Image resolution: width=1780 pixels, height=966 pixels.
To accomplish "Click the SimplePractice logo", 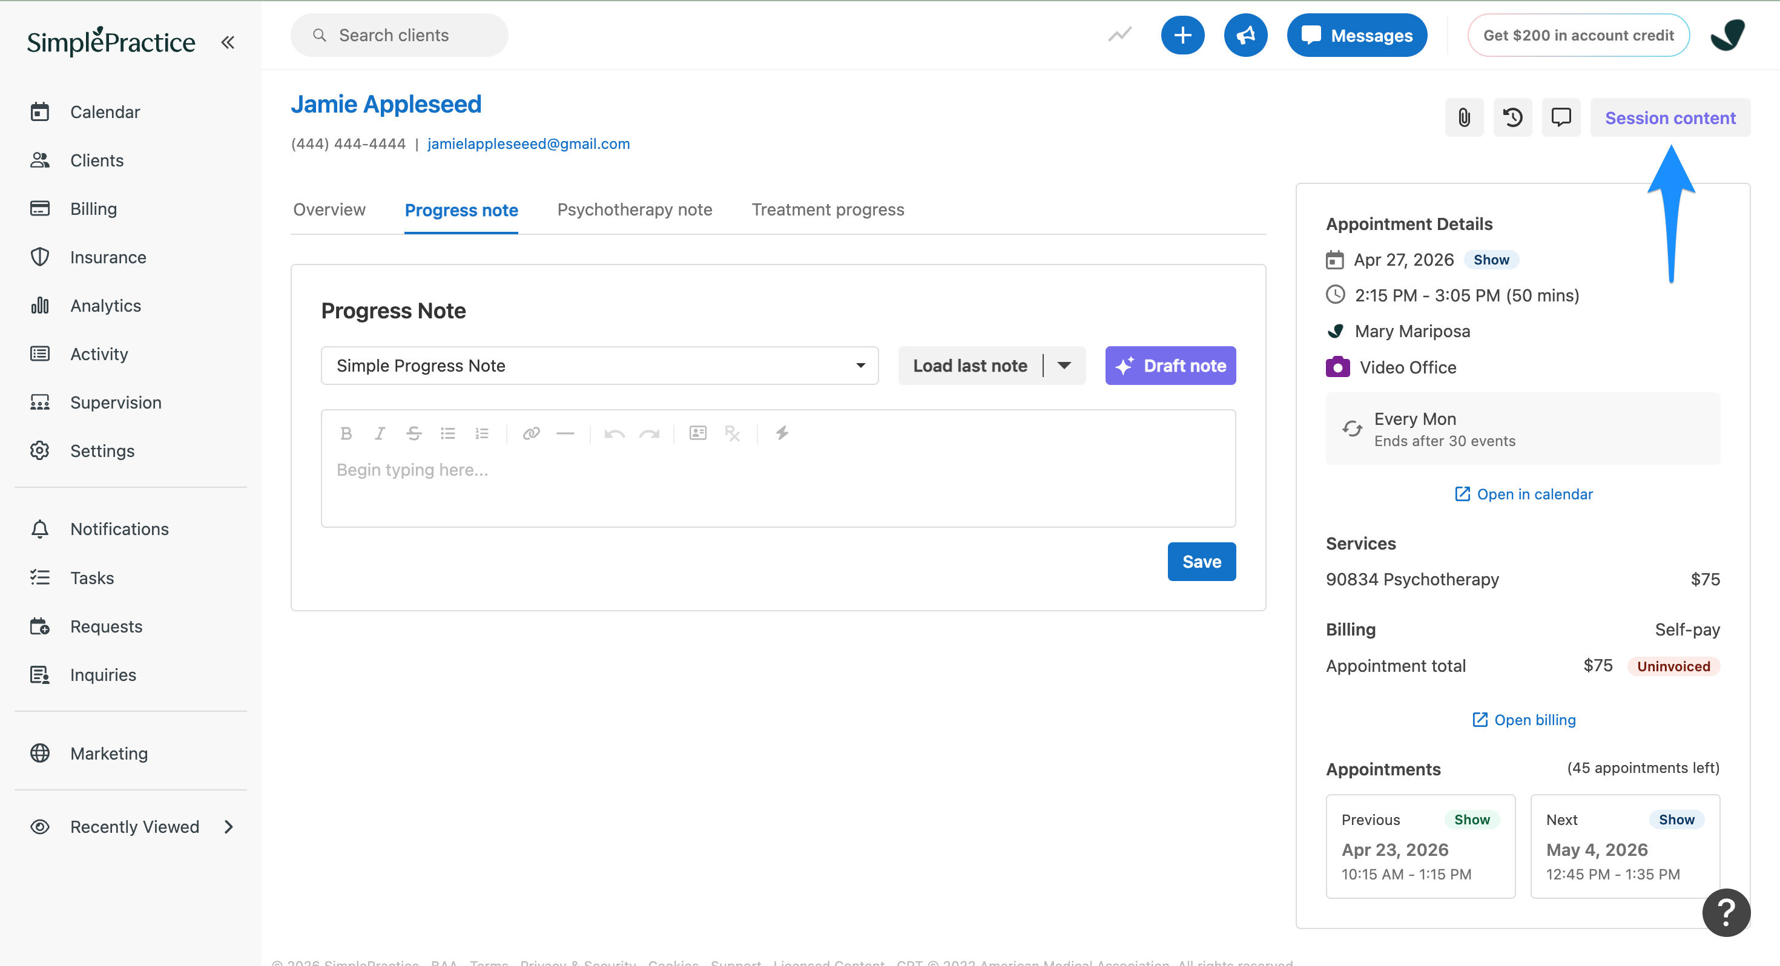I will coord(111,41).
